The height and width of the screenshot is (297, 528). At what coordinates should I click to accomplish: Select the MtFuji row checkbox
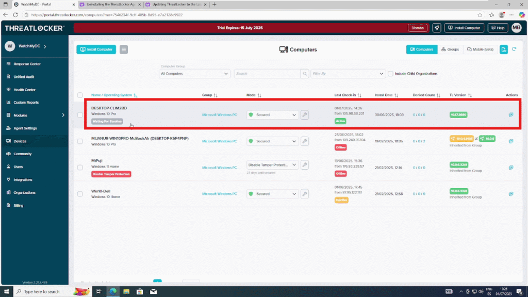[x=80, y=168]
